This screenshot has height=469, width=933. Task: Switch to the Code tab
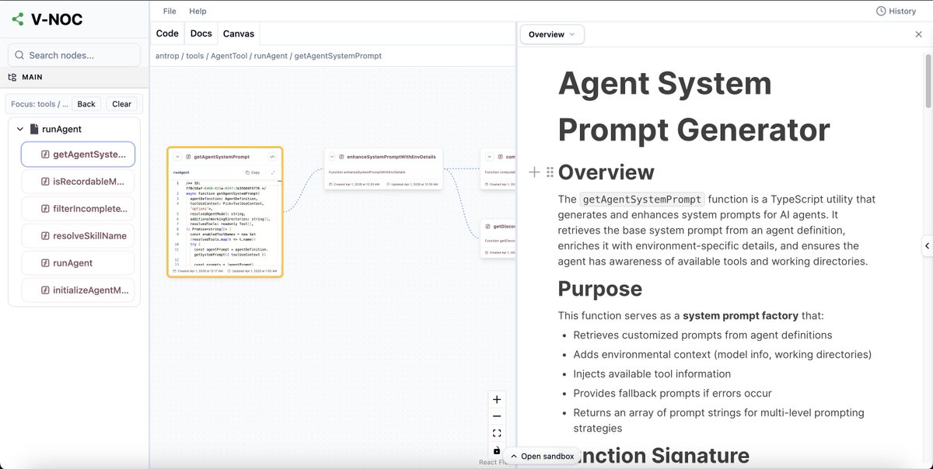tap(167, 33)
